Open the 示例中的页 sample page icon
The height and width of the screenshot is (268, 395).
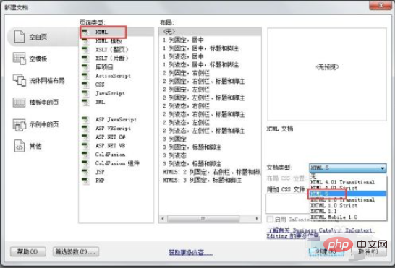pos(20,124)
